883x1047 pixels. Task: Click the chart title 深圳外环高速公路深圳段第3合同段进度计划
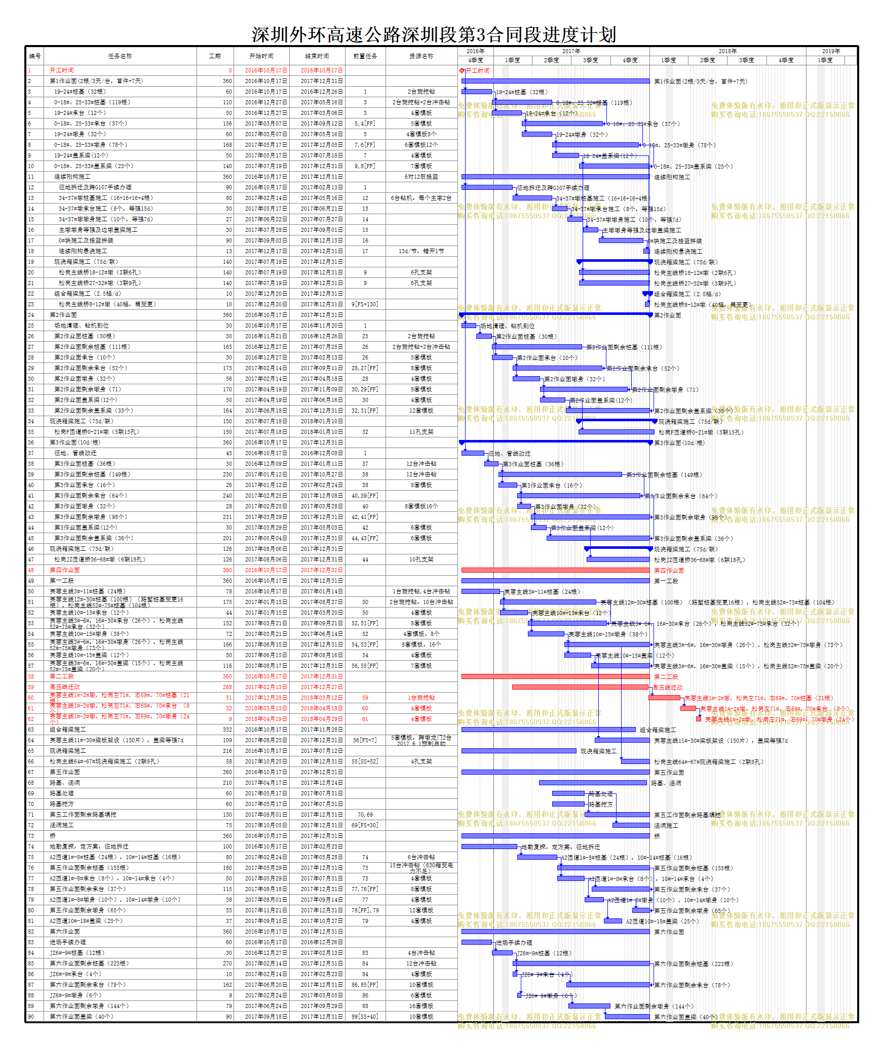click(x=434, y=34)
